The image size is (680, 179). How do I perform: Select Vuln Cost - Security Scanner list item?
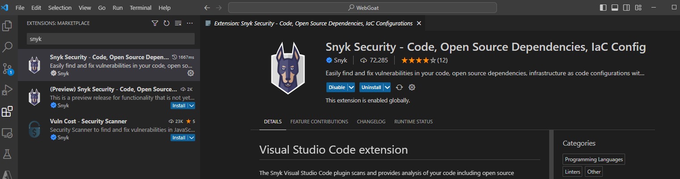tap(109, 129)
